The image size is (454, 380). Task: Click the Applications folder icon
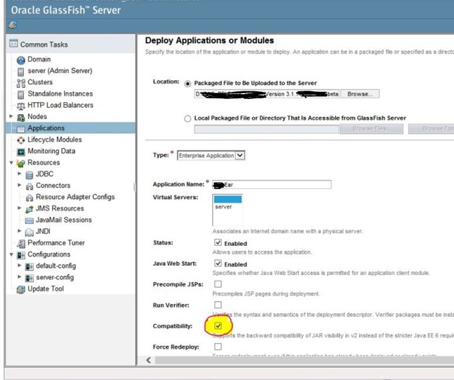pyautogui.click(x=21, y=129)
